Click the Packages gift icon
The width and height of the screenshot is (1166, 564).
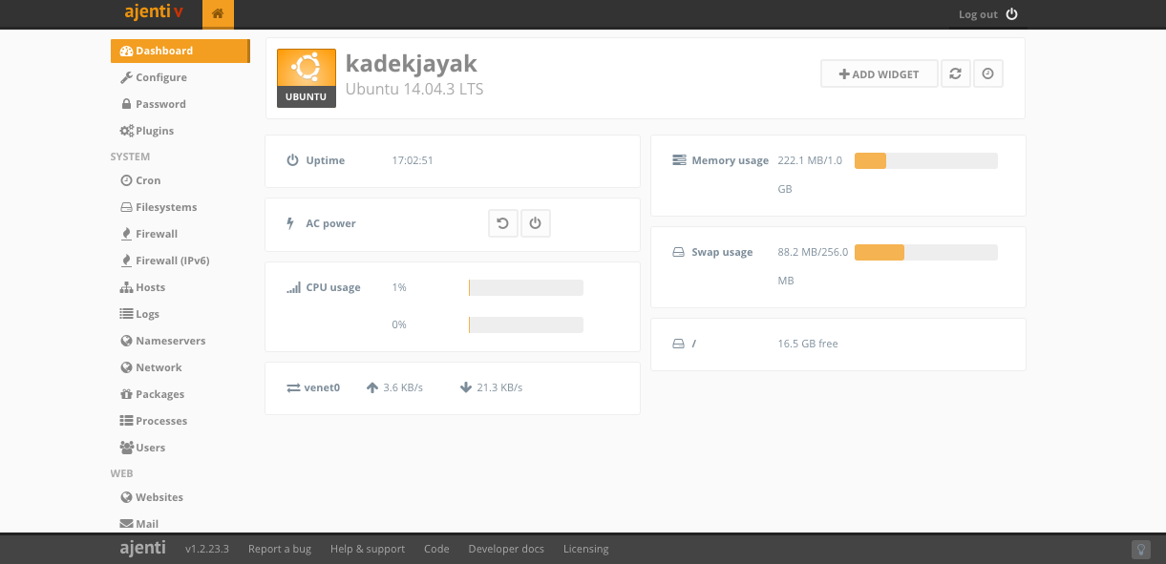pos(126,394)
